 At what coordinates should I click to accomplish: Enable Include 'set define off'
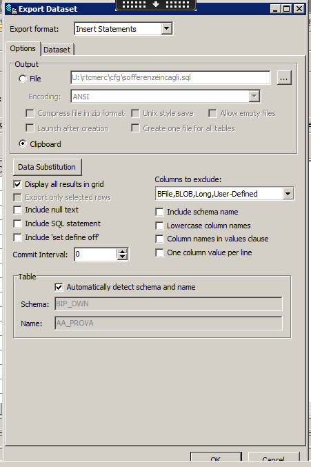[x=17, y=237]
